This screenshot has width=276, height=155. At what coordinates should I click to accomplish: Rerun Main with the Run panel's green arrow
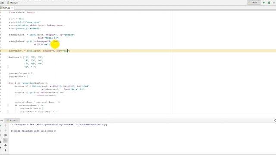tap(1, 125)
